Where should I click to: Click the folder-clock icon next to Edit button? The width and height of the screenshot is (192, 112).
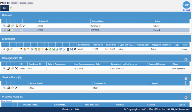11,8
